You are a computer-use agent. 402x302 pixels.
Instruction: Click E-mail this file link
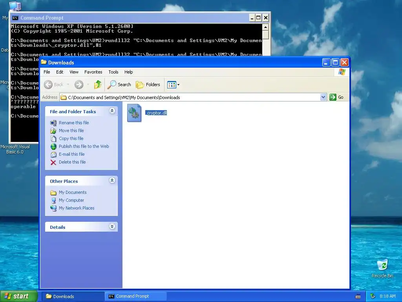(72, 154)
